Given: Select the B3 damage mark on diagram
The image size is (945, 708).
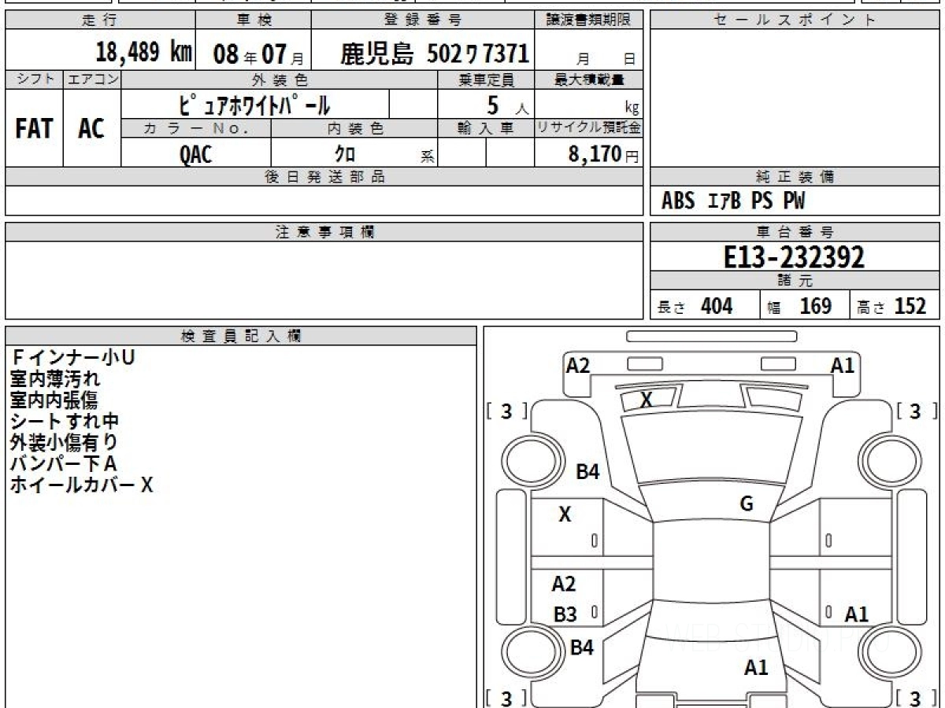Looking at the screenshot, I should (x=565, y=615).
